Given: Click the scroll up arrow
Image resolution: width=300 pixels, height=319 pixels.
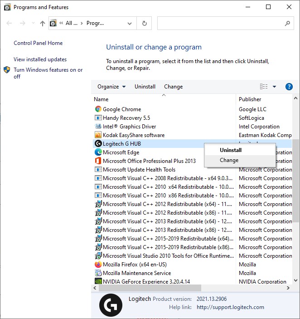Looking at the screenshot, I should tap(295, 98).
